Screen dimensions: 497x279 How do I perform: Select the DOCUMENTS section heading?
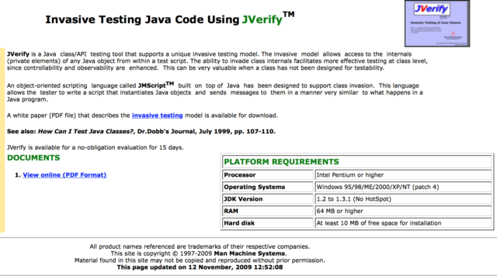(33, 158)
